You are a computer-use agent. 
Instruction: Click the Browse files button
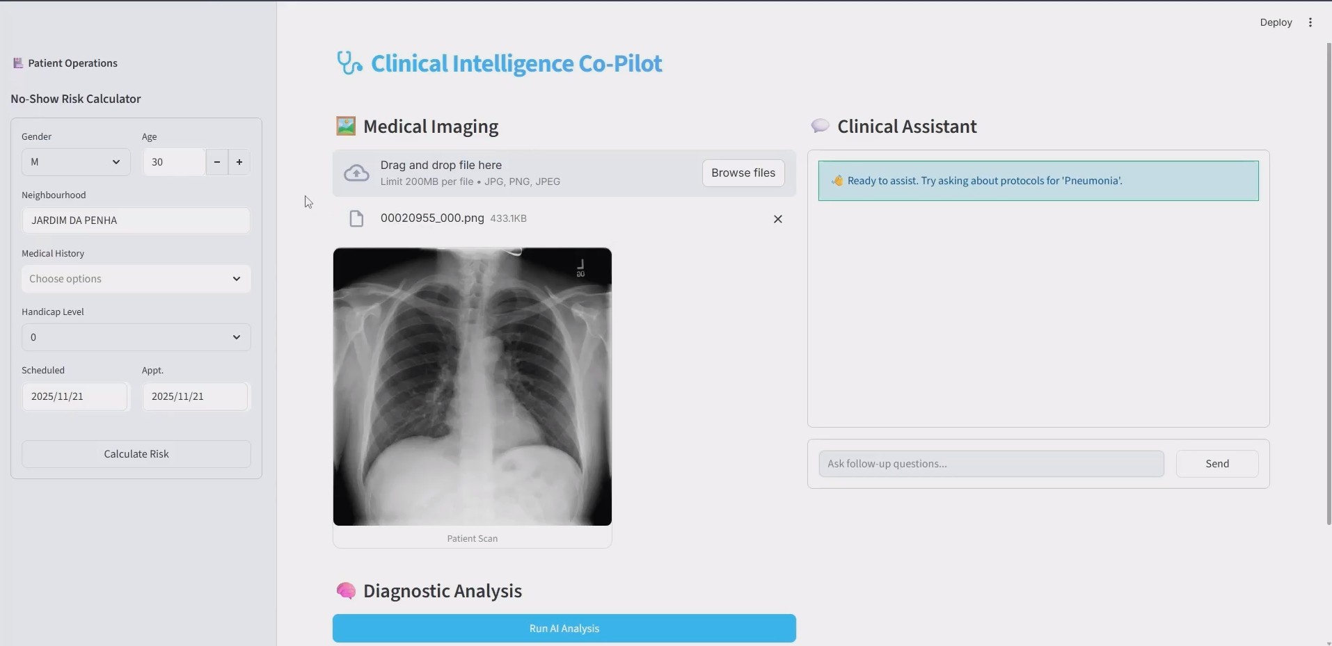(743, 173)
